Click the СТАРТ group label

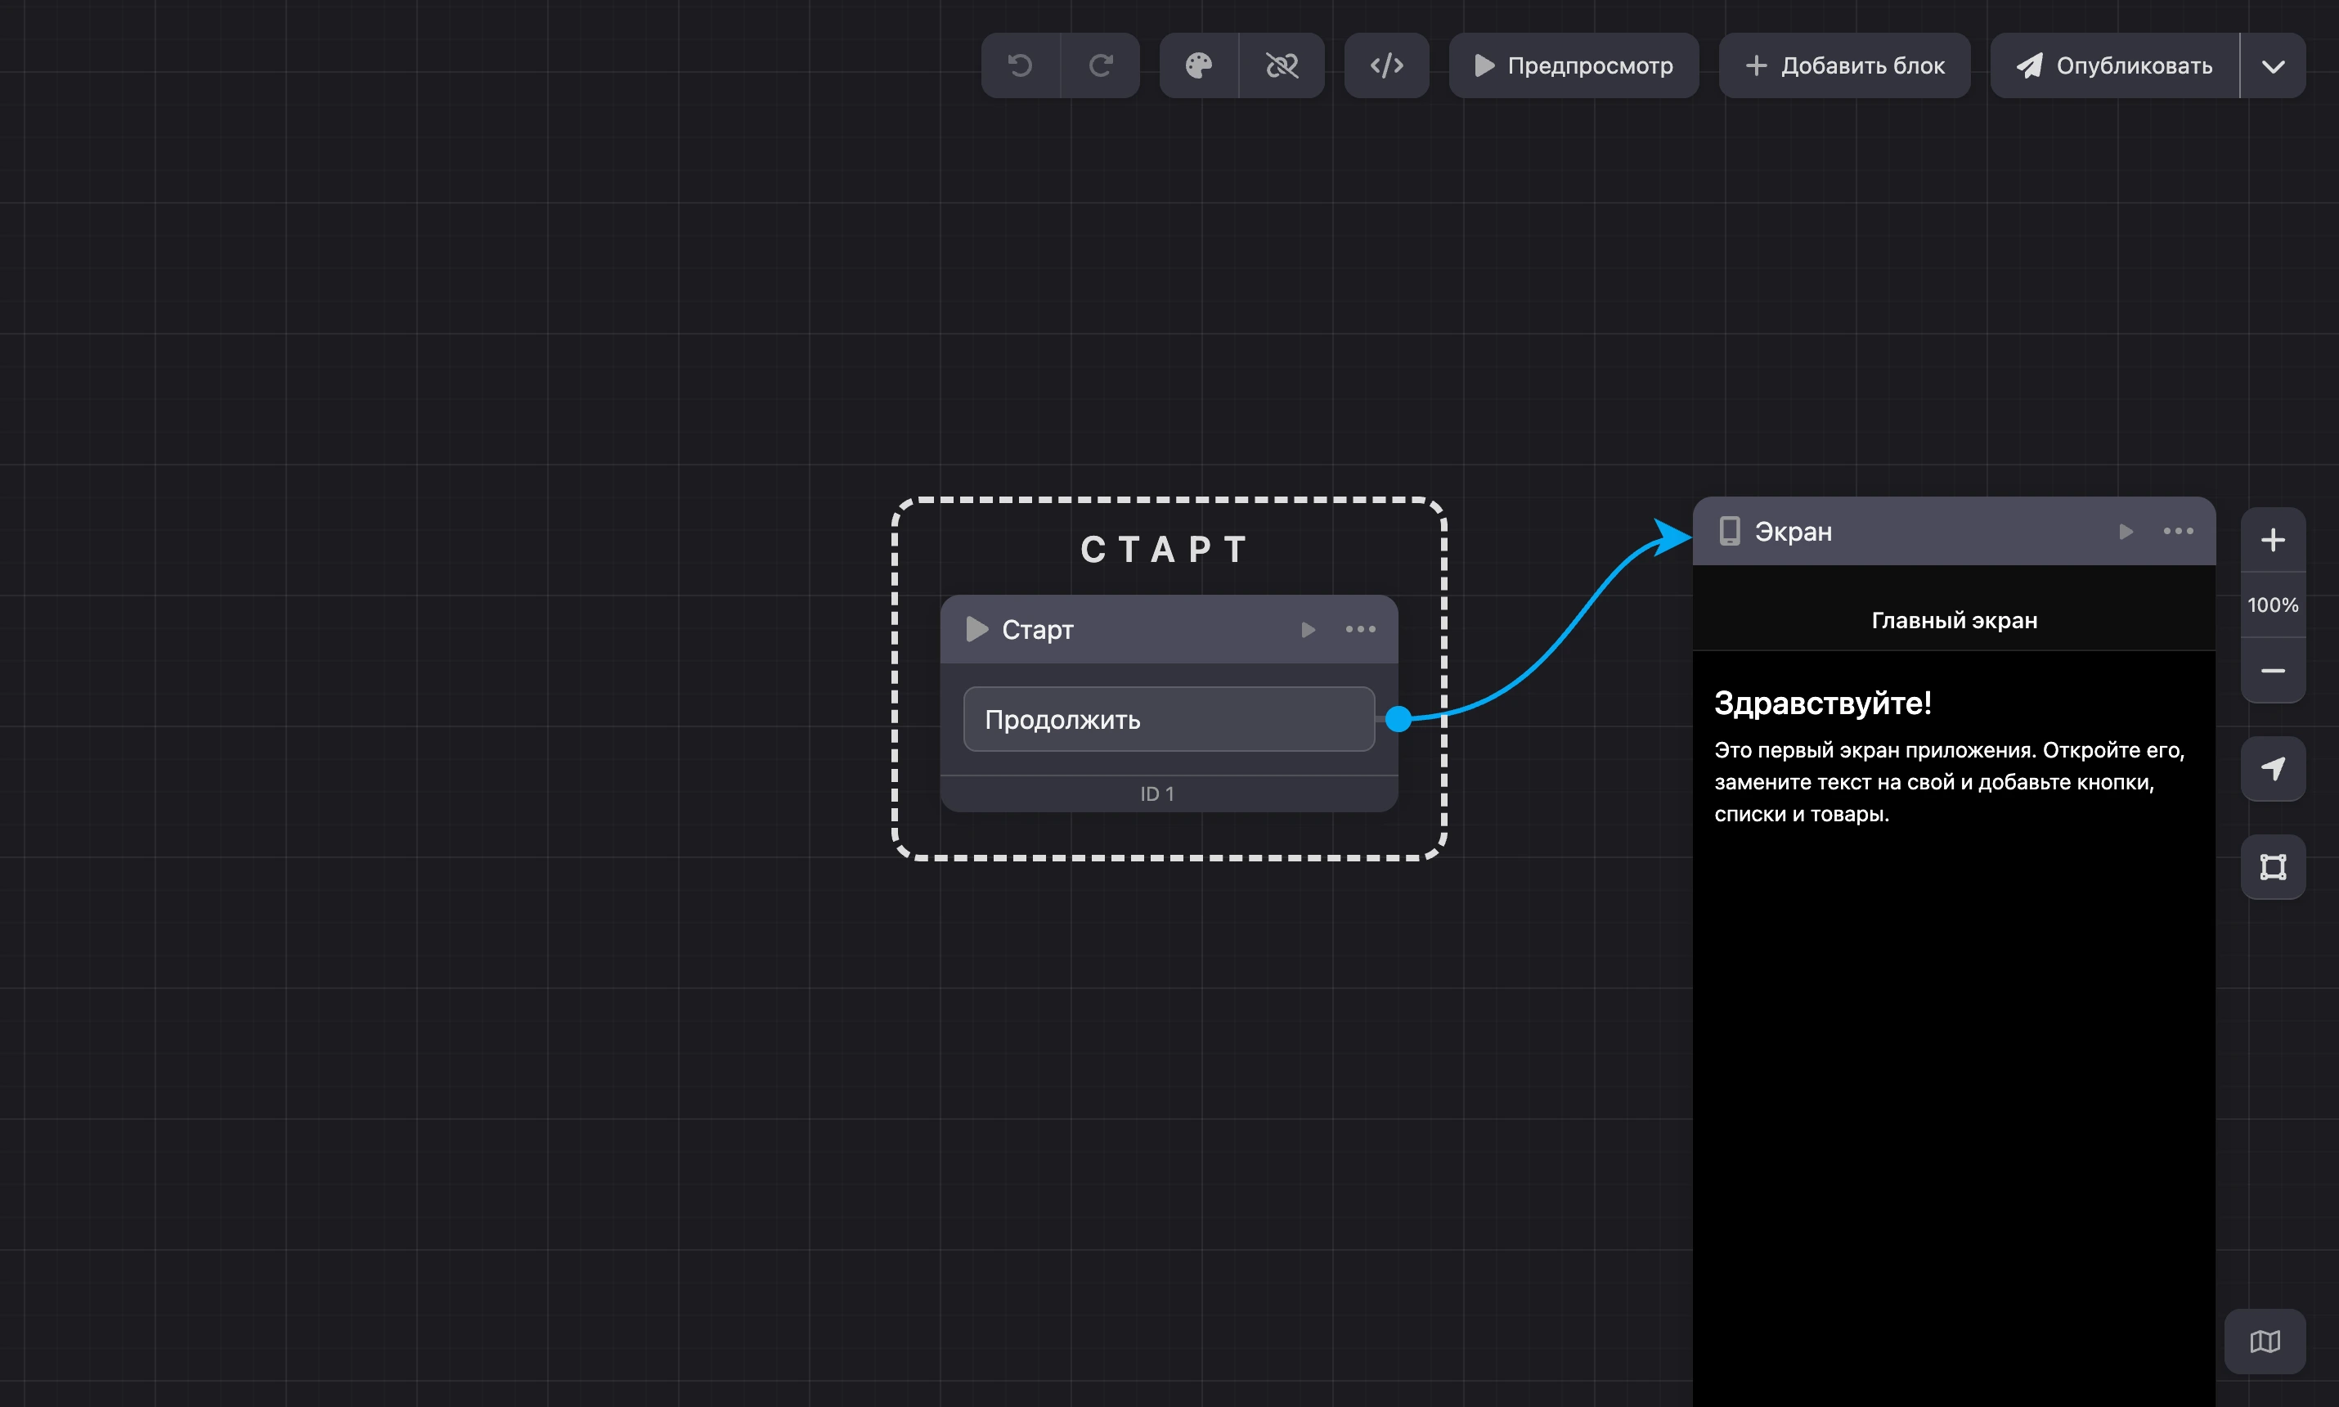(x=1165, y=550)
